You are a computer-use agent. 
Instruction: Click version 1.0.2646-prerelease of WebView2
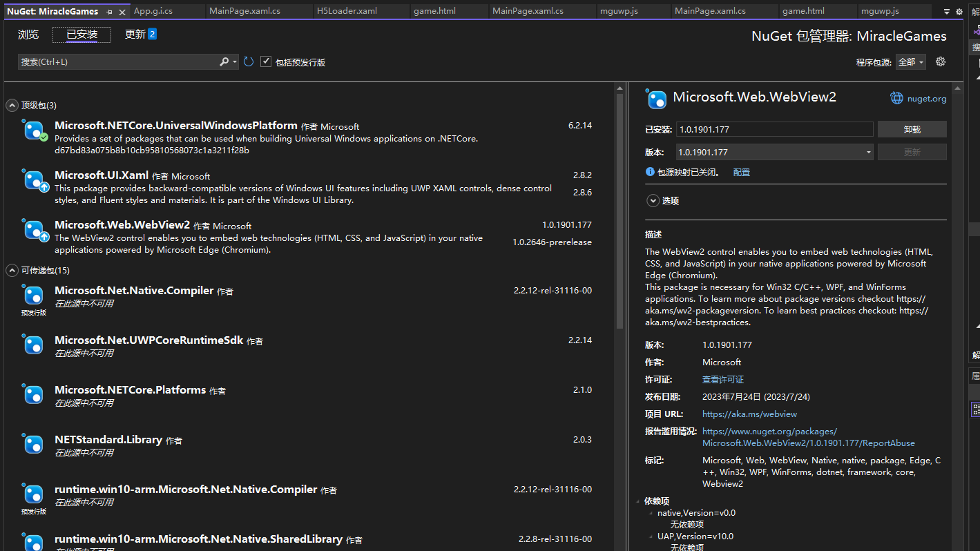click(x=552, y=242)
